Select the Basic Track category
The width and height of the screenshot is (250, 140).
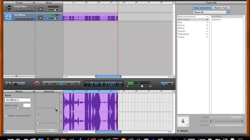[193, 19]
